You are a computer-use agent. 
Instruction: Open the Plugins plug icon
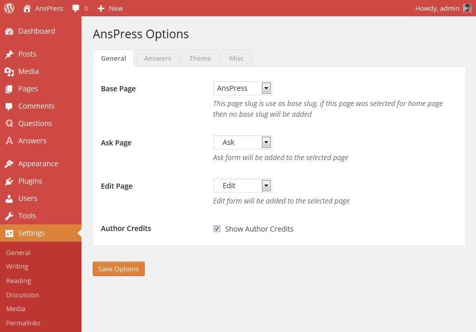10,181
